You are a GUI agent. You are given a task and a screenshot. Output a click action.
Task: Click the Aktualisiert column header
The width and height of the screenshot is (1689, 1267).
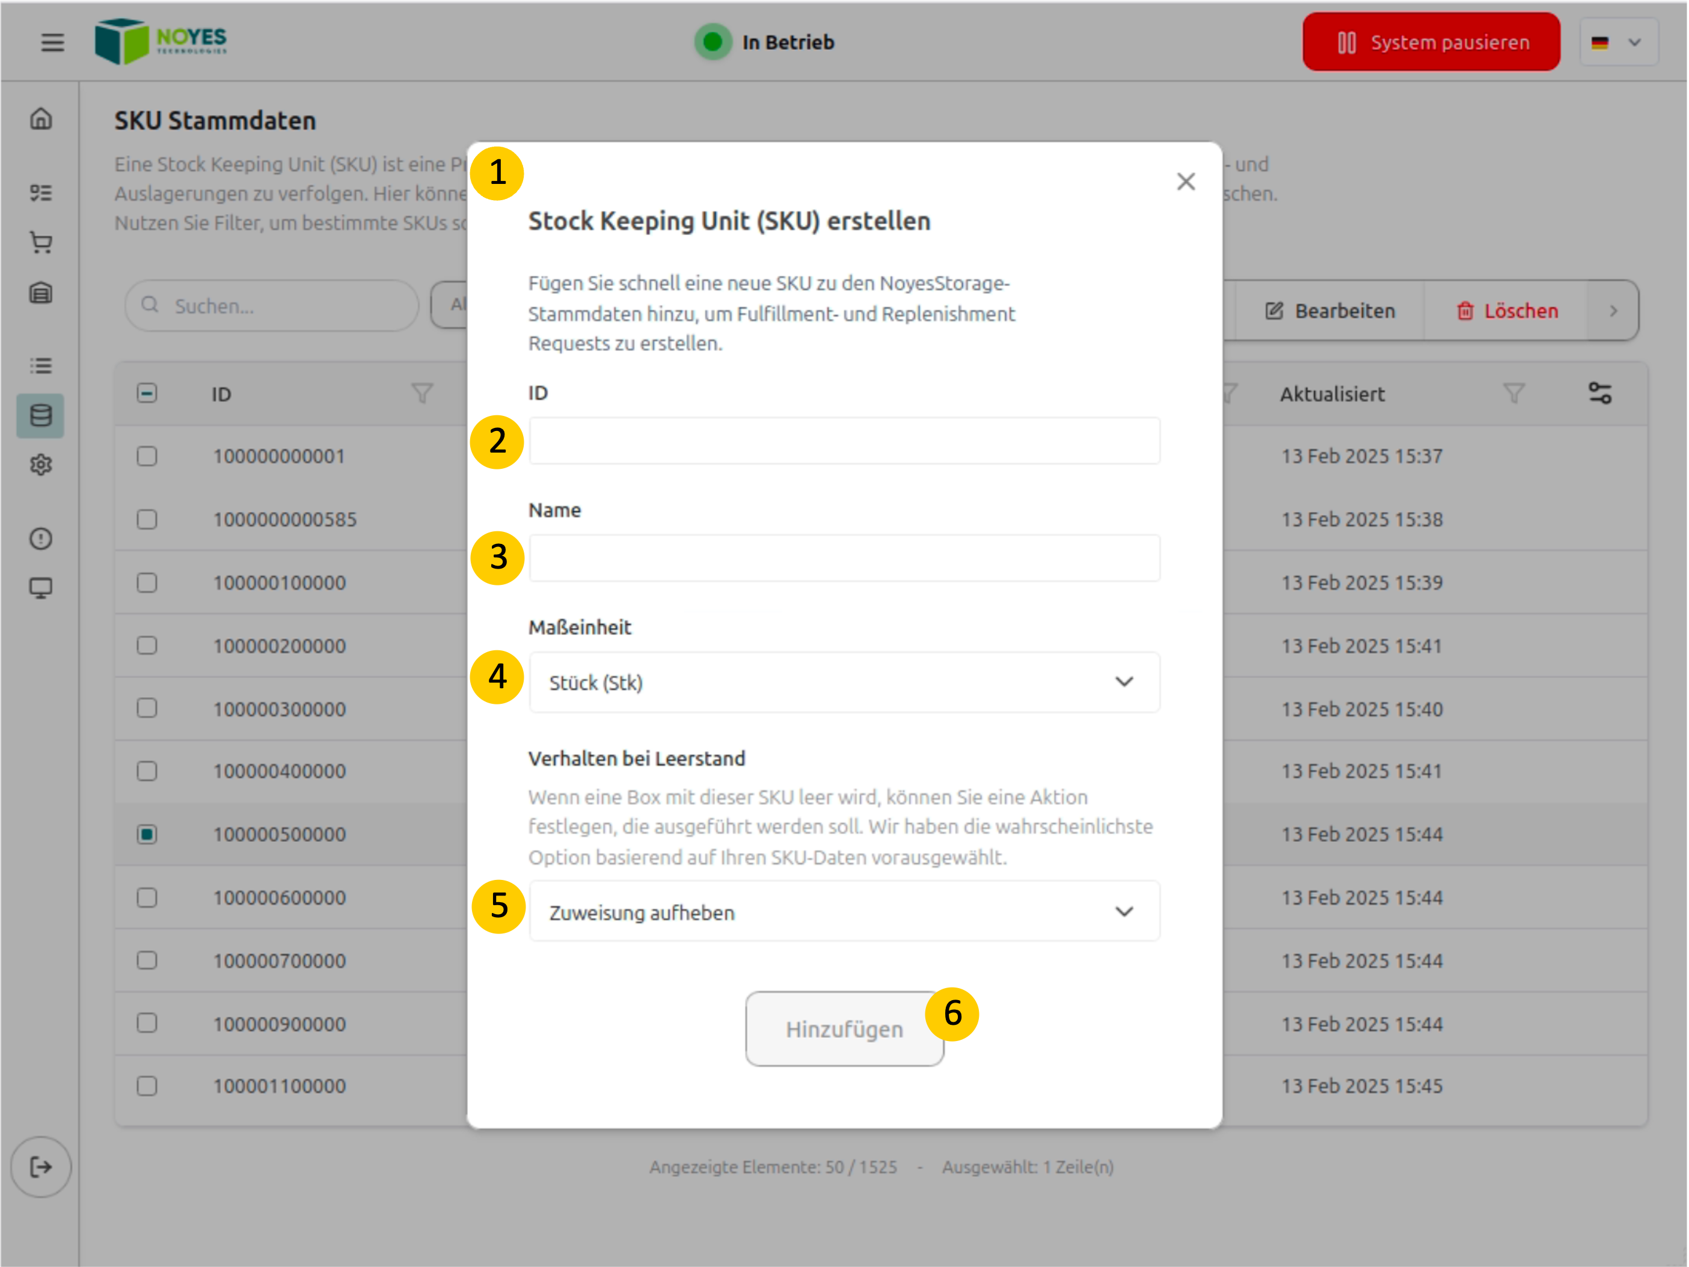tap(1332, 394)
